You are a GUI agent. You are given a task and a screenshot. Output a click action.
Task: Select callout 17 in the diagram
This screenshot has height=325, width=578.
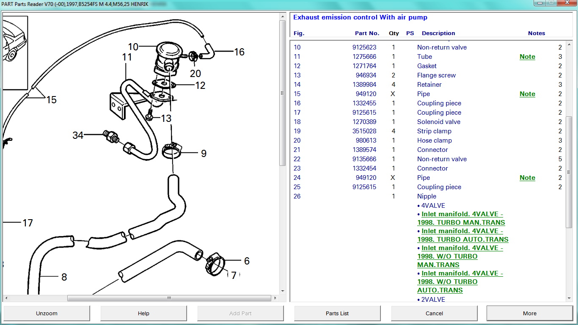click(28, 223)
